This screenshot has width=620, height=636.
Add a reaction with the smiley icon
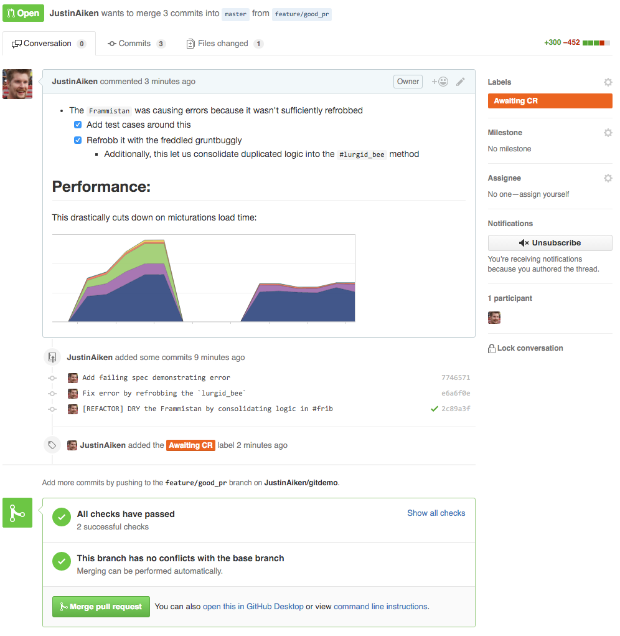[x=439, y=82]
